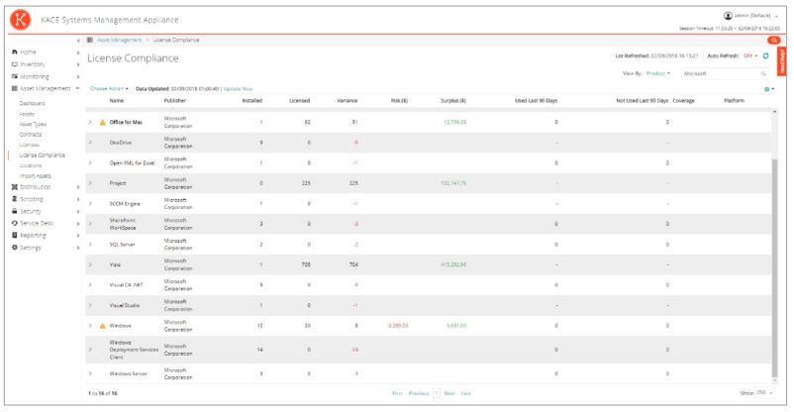This screenshot has height=412, width=794.
Task: Click the Distribution icon in the sidebar
Action: pyautogui.click(x=15, y=187)
